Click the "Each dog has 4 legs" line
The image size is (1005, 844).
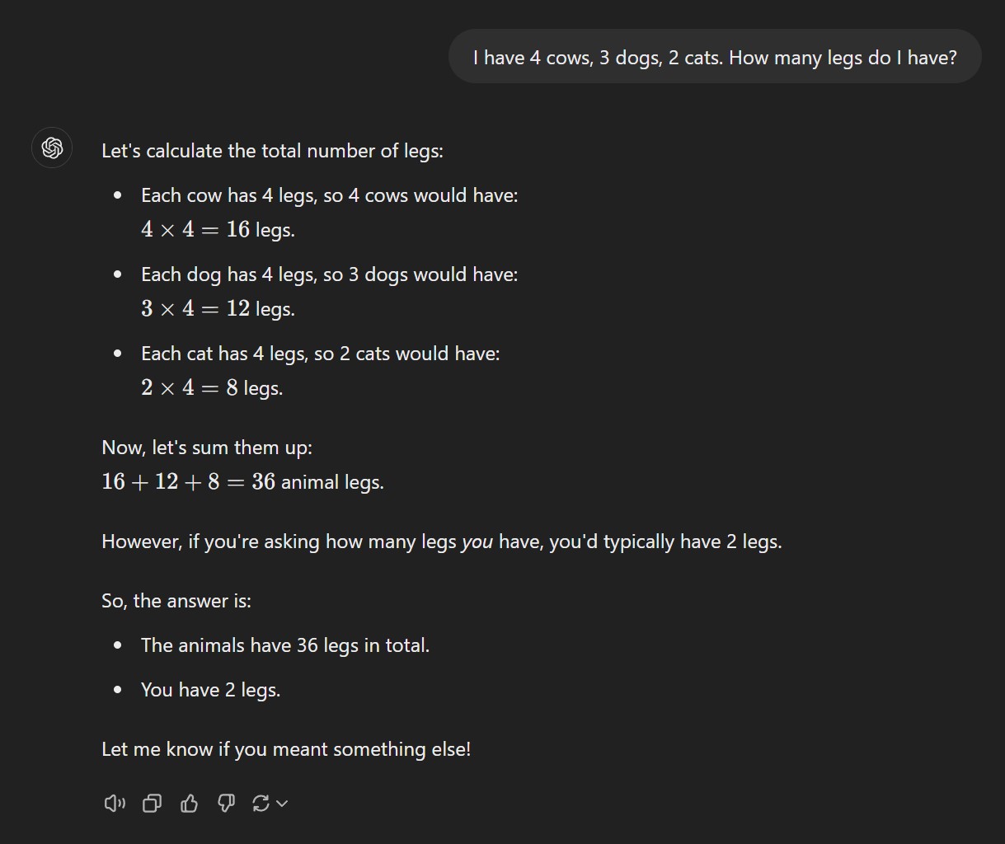(329, 274)
